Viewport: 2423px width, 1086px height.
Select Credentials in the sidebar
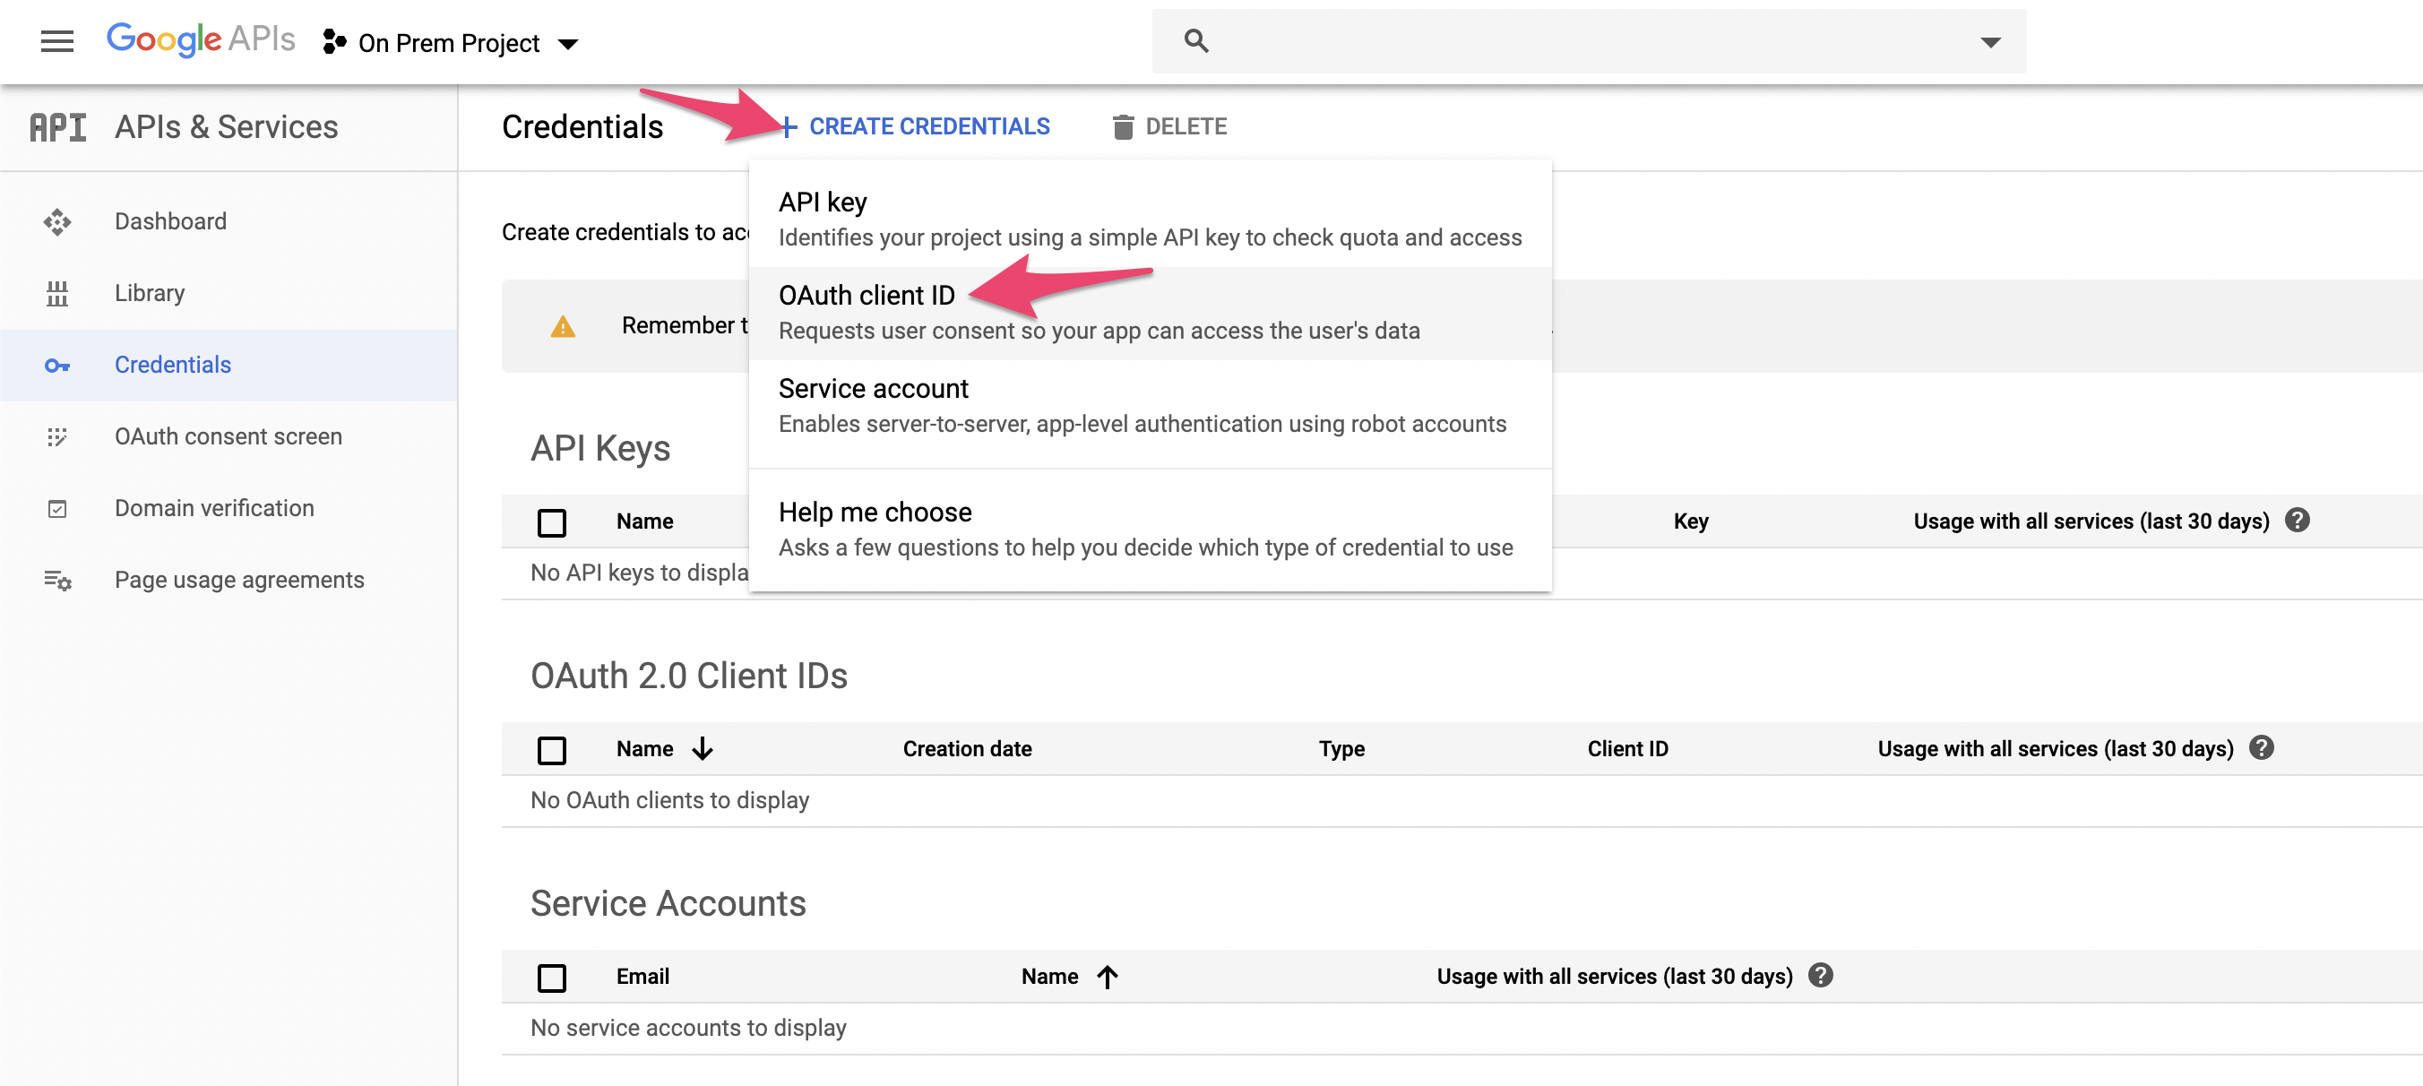click(x=229, y=365)
